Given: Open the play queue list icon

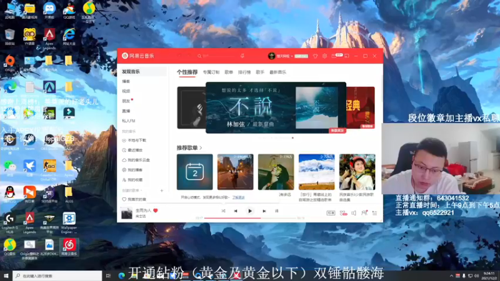Looking at the screenshot, I should coord(374,213).
